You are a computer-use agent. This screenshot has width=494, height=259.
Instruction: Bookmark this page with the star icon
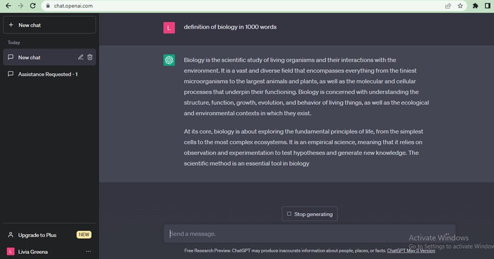click(x=460, y=6)
